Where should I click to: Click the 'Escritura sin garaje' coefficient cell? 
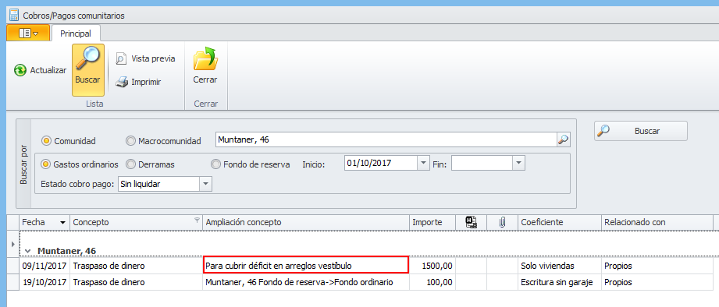(560, 282)
